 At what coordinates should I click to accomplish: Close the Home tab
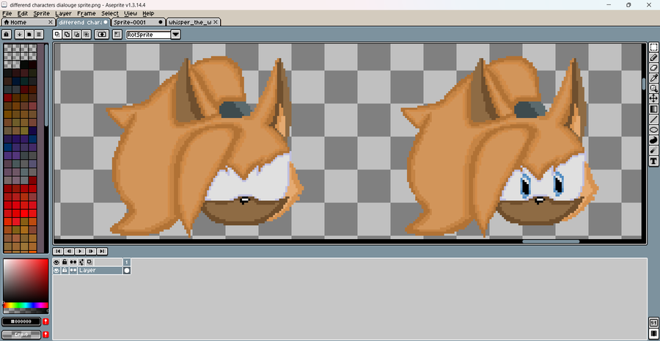pos(51,22)
